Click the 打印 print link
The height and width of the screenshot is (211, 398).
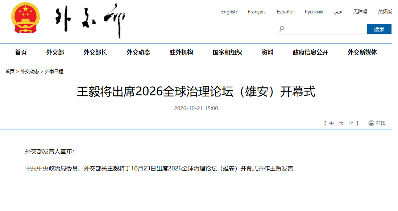point(381,123)
